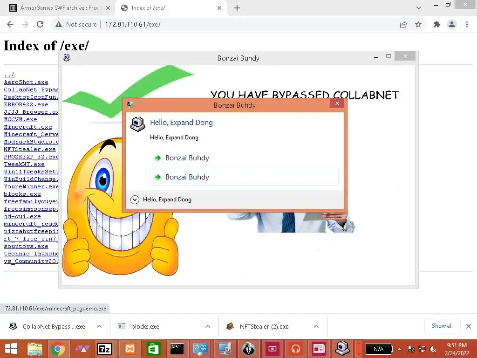
Task: Click the PRO2K3XP_32.exe link
Action: 31,157
